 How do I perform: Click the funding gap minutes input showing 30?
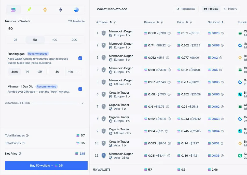57,72
